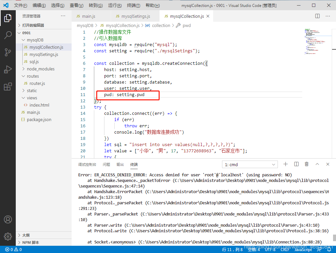Image resolution: width=336 pixels, height=253 pixels.
Task: Open sql.js file in explorer
Action: coord(34,62)
